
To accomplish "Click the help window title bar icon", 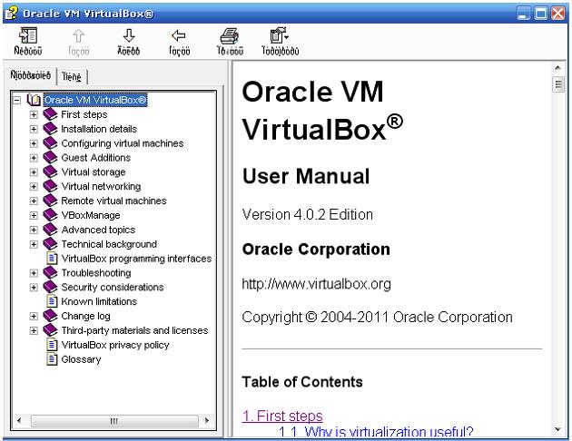I will (11, 13).
